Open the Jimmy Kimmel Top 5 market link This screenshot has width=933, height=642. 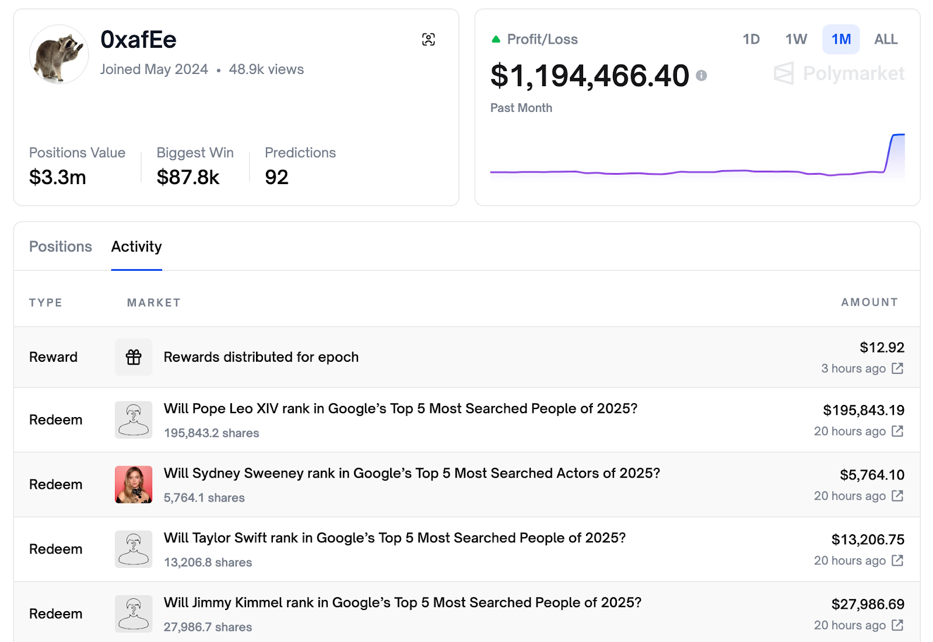click(402, 602)
